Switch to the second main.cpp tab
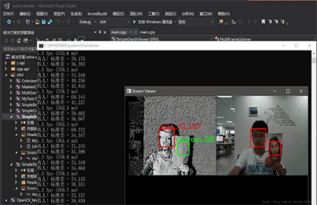317x205 pixels. [x=147, y=32]
